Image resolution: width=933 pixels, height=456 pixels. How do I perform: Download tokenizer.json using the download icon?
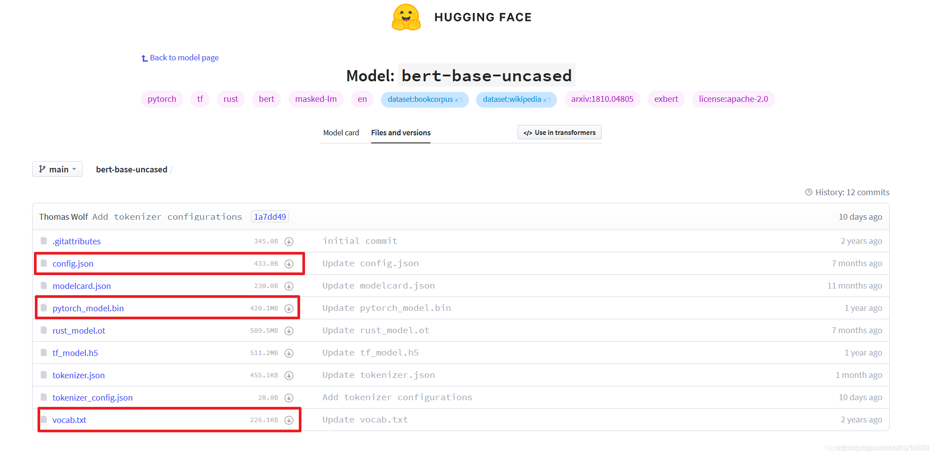point(289,376)
